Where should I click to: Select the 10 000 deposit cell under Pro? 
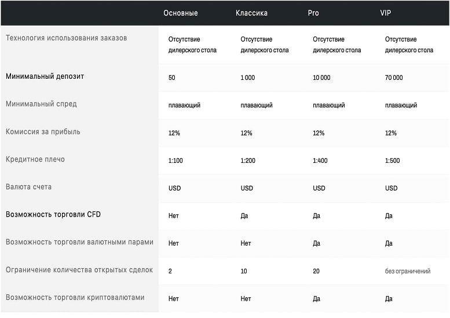click(321, 78)
